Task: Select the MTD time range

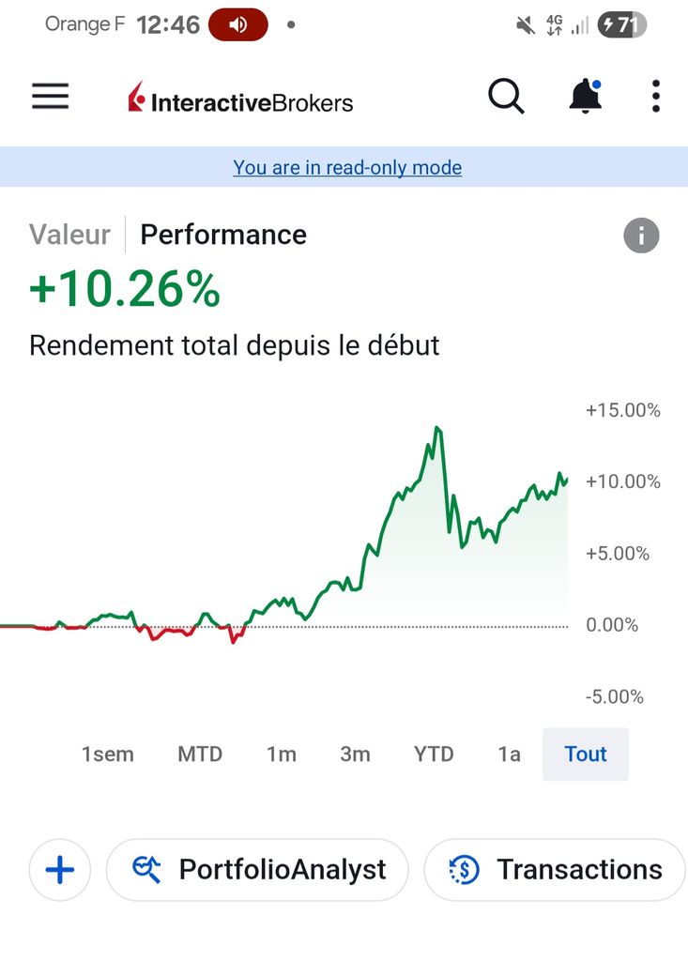Action: (x=200, y=754)
